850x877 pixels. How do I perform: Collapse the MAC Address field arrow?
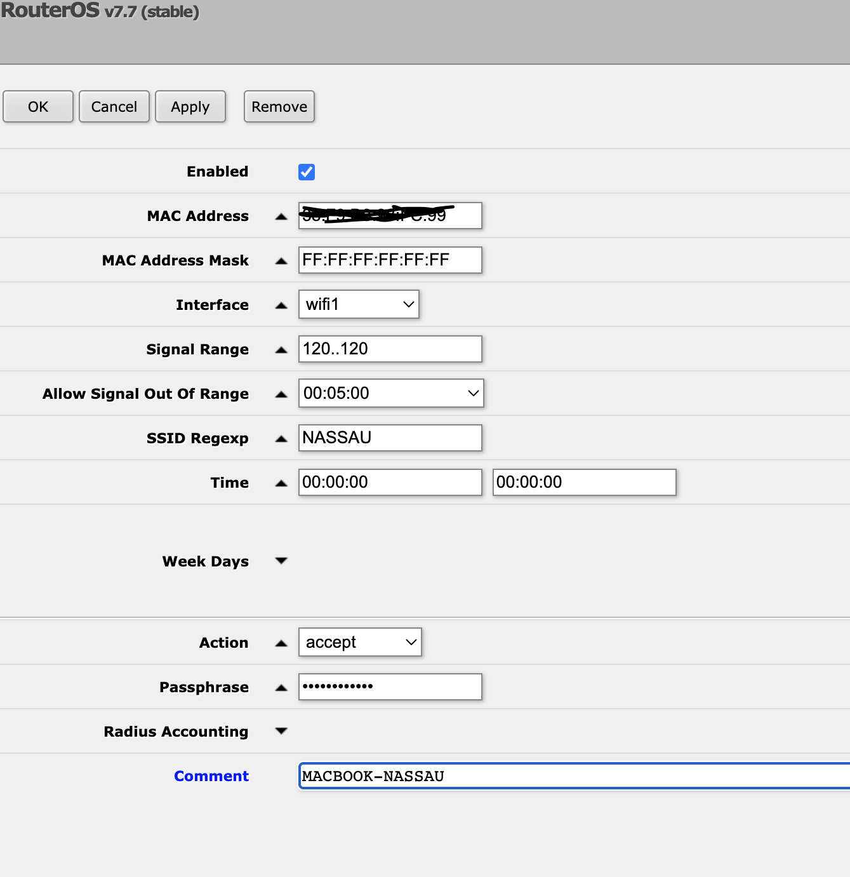(281, 217)
